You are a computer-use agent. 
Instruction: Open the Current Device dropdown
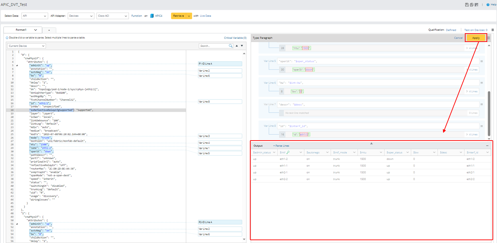click(x=27, y=46)
